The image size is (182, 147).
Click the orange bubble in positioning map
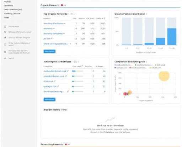pos(130,93)
